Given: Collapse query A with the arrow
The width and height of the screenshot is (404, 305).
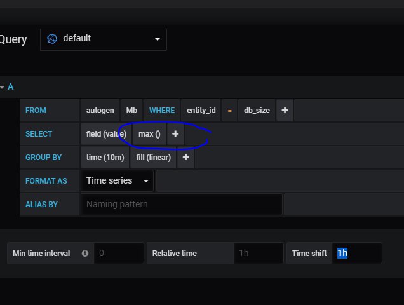Looking at the screenshot, I should 3,87.
